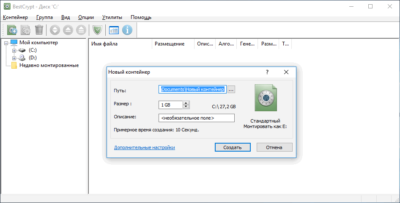The image size is (400, 203).
Task: Click the C:\ 27,2 GB free space text
Action: (224, 107)
